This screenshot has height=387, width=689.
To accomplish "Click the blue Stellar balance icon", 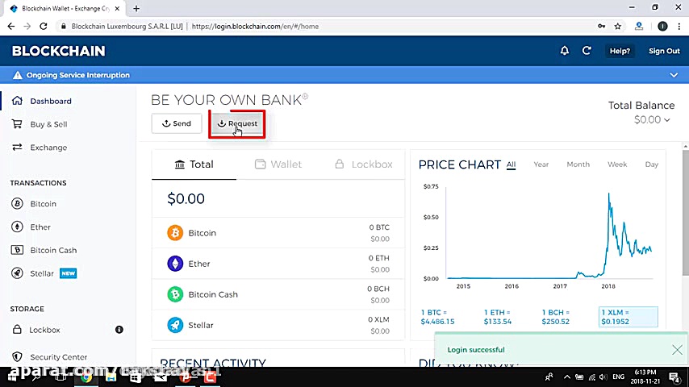I will [x=175, y=325].
